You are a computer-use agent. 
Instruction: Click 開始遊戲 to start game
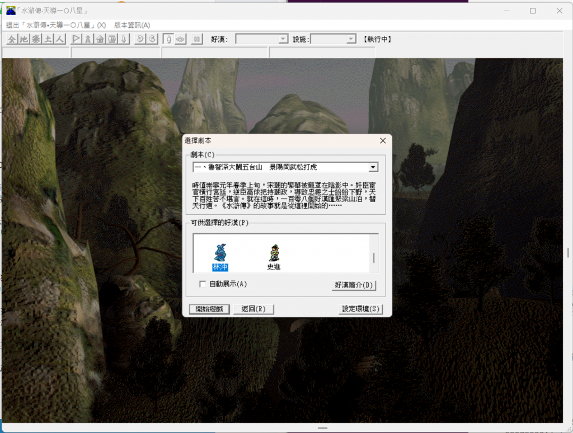point(209,309)
